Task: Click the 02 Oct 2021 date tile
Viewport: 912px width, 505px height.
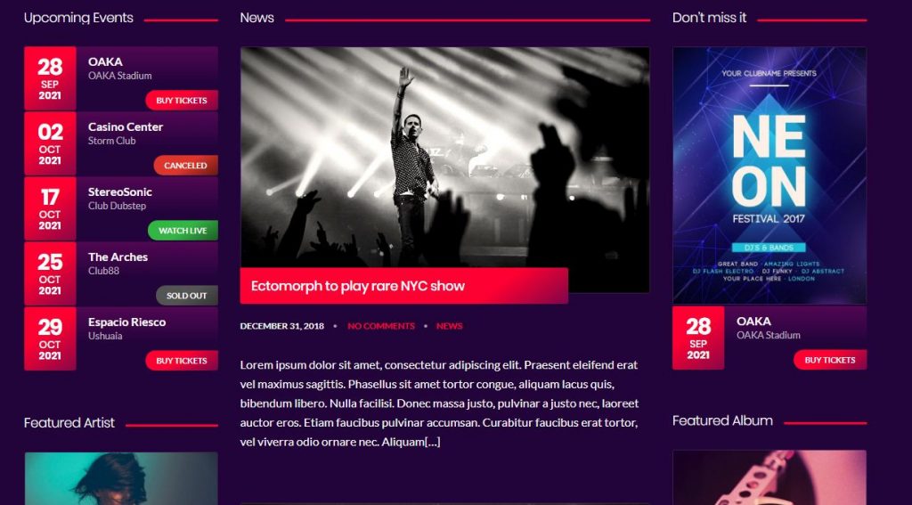Action: (50, 143)
